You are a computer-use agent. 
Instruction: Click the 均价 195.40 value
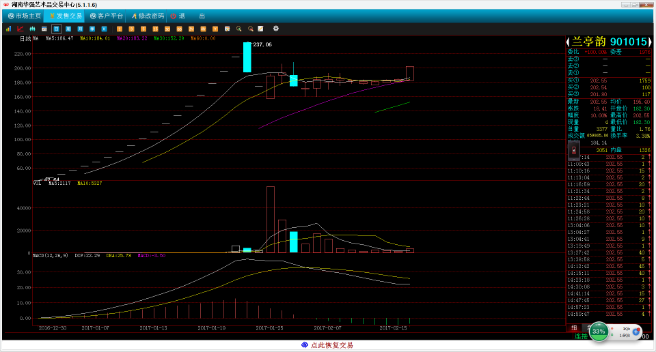click(642, 102)
